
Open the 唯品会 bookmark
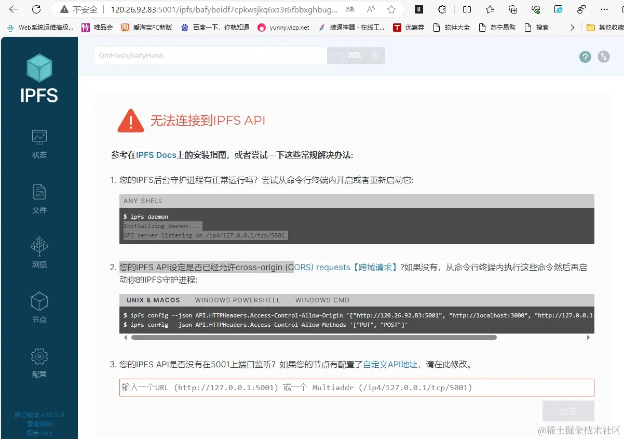[x=97, y=28]
